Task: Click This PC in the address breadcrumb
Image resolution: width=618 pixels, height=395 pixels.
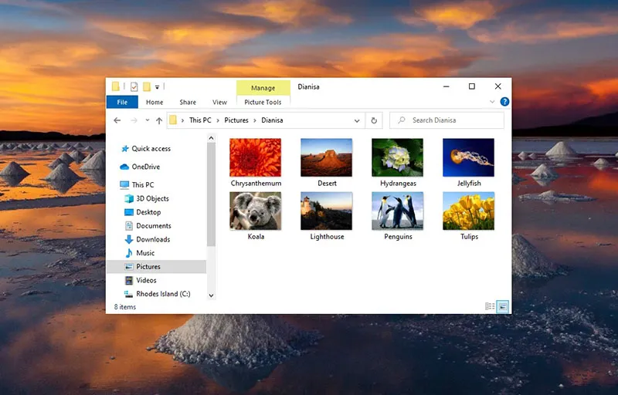Action: (x=200, y=120)
